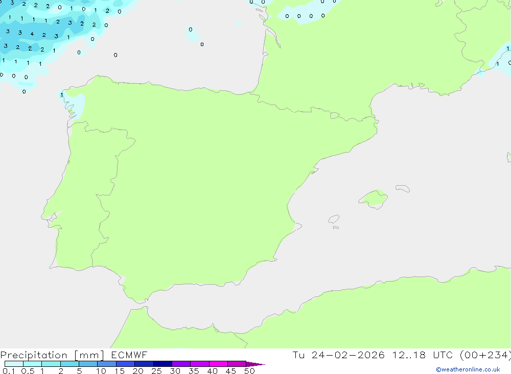This screenshot has height=374, width=511.
Task: Click the "Tu" weekday label
Action: (x=298, y=355)
